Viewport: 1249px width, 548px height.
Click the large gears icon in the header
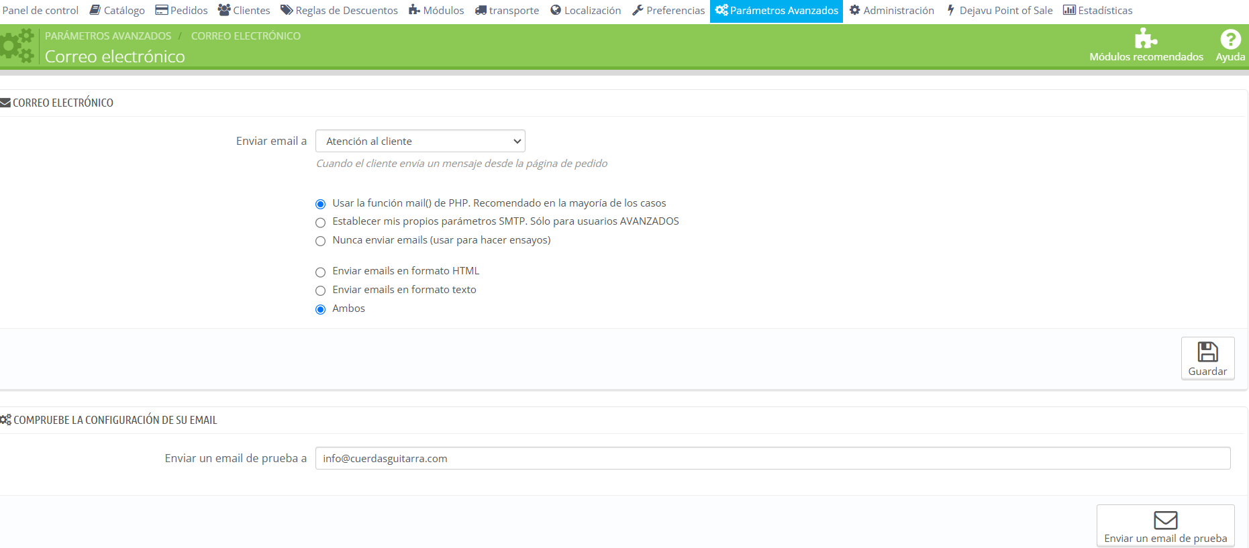coord(17,46)
